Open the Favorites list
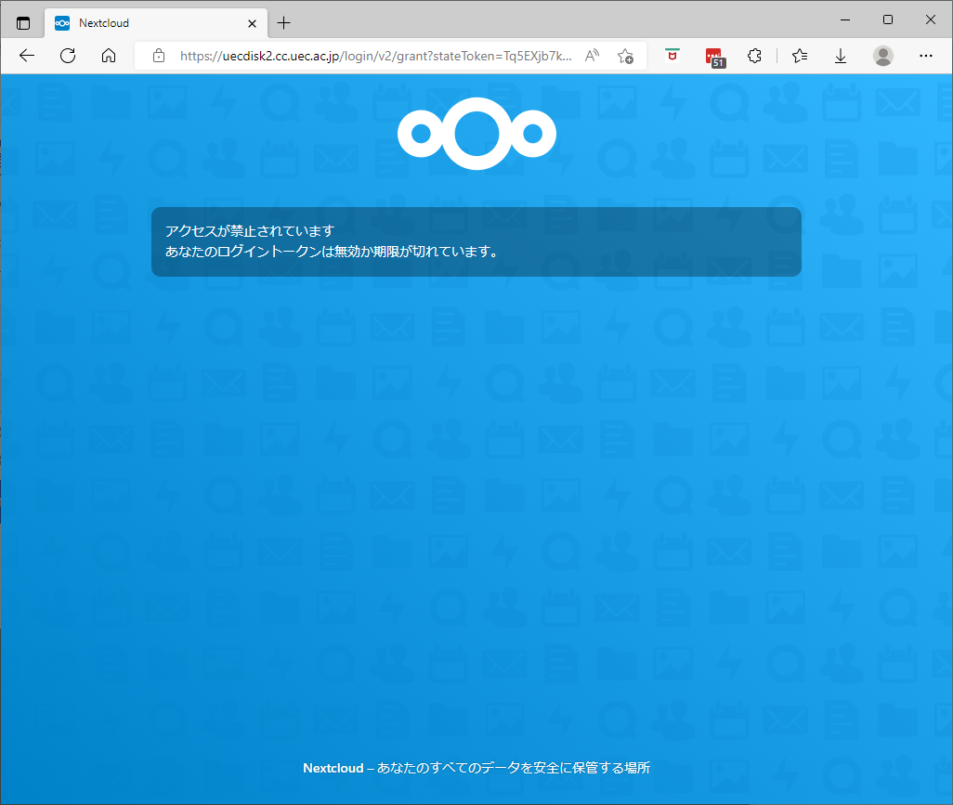 coord(800,56)
